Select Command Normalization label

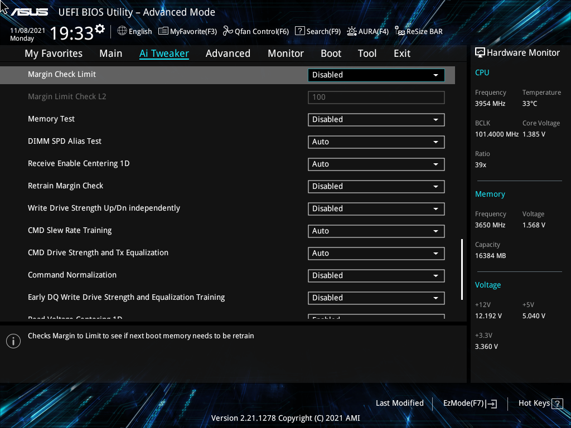click(72, 275)
